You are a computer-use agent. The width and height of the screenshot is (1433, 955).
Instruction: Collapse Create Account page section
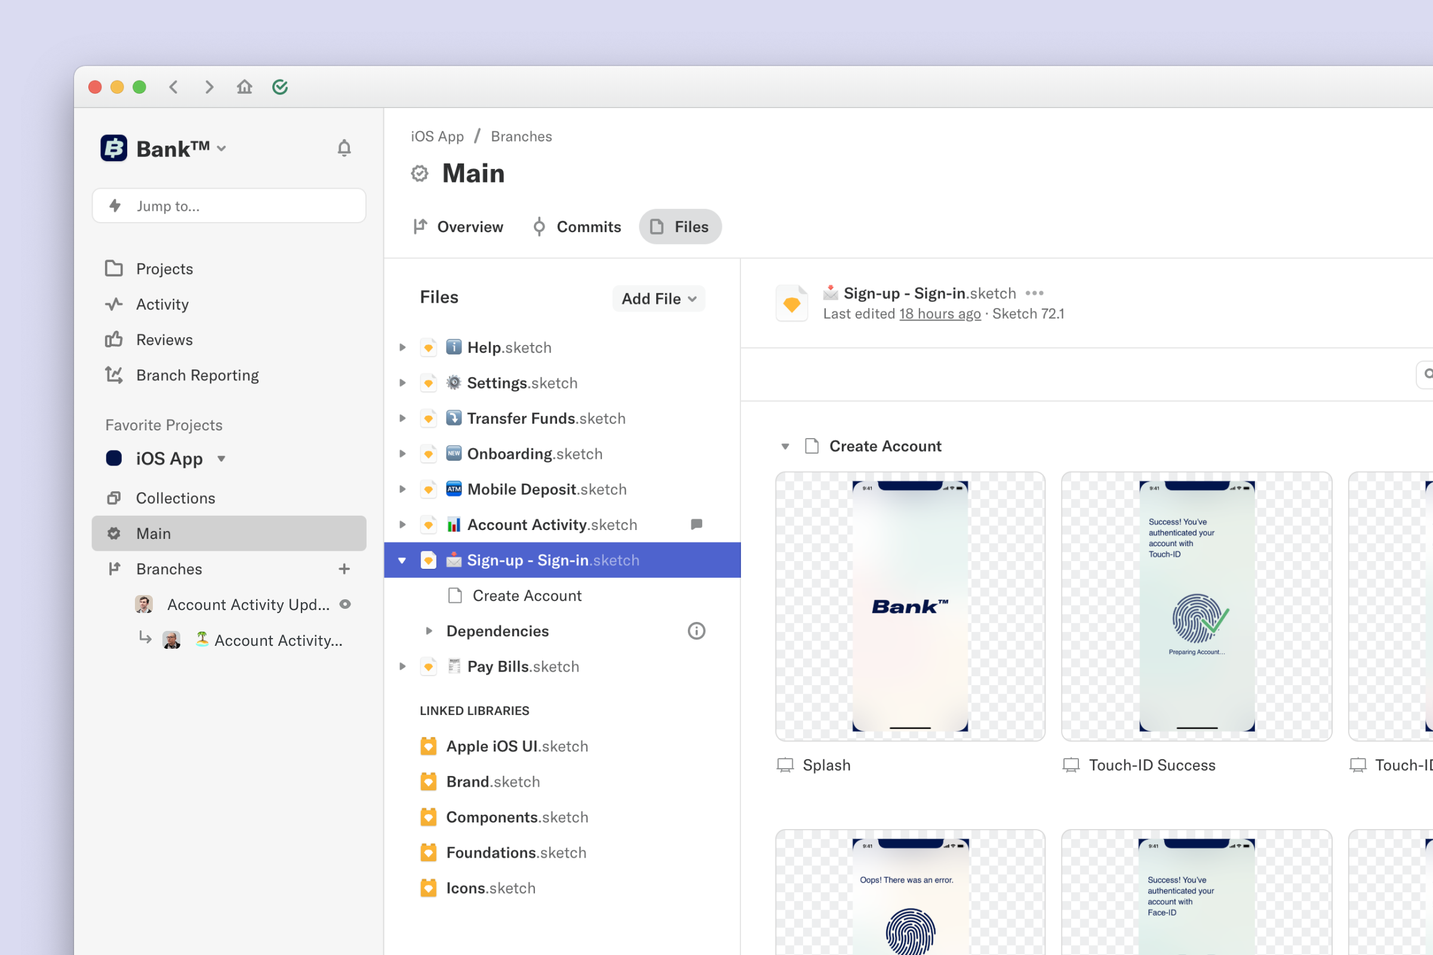tap(785, 446)
